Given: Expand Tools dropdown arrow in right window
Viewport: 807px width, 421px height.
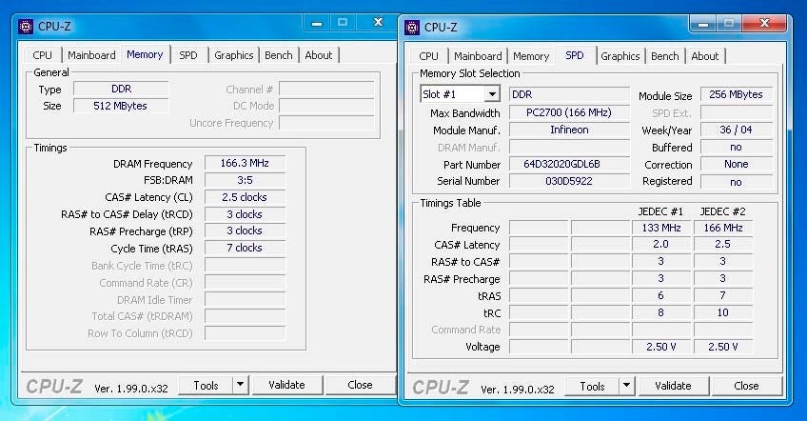Looking at the screenshot, I should pos(626,387).
